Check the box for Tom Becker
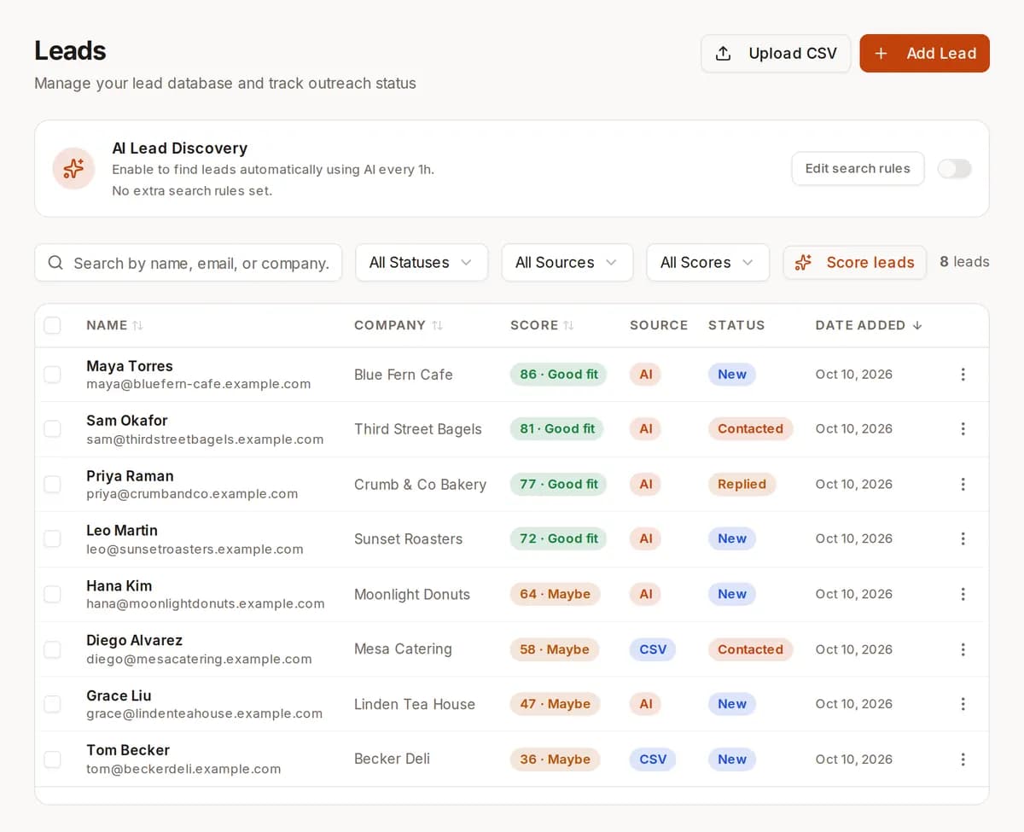1024x832 pixels. [x=52, y=759]
